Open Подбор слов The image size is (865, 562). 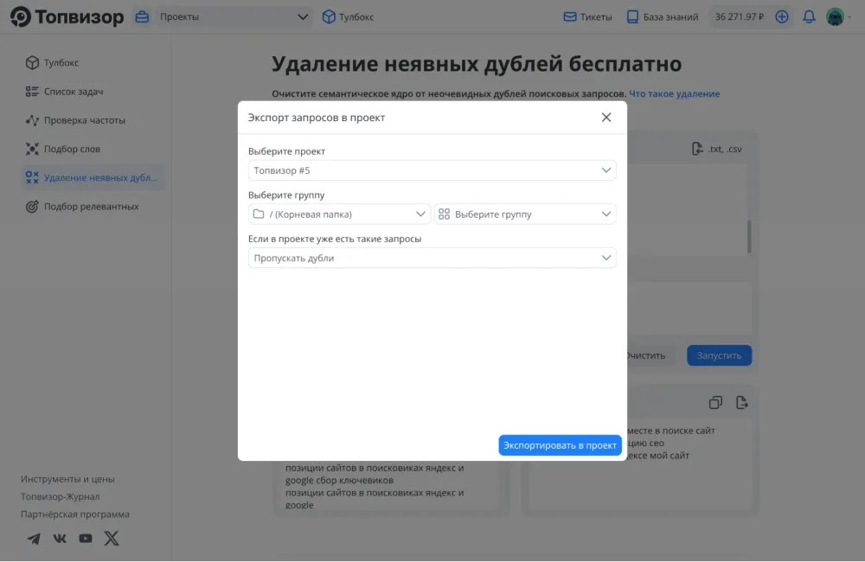pos(93,149)
